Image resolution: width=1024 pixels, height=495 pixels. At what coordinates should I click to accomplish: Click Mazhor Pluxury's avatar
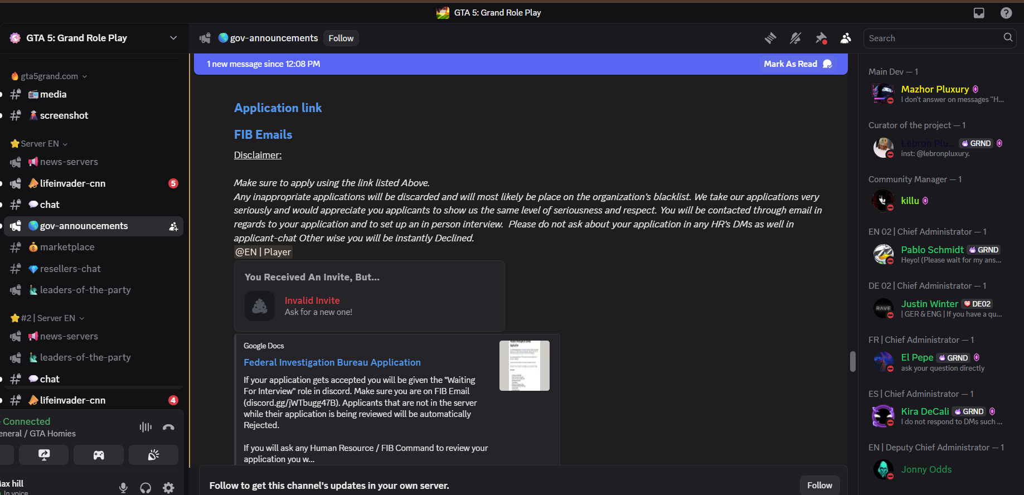883,93
